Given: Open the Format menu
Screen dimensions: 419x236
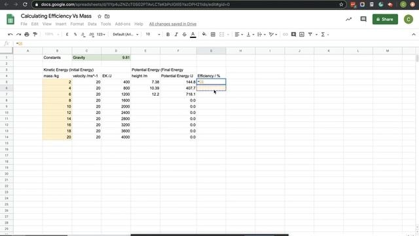Looking at the screenshot, I should click(x=77, y=24).
